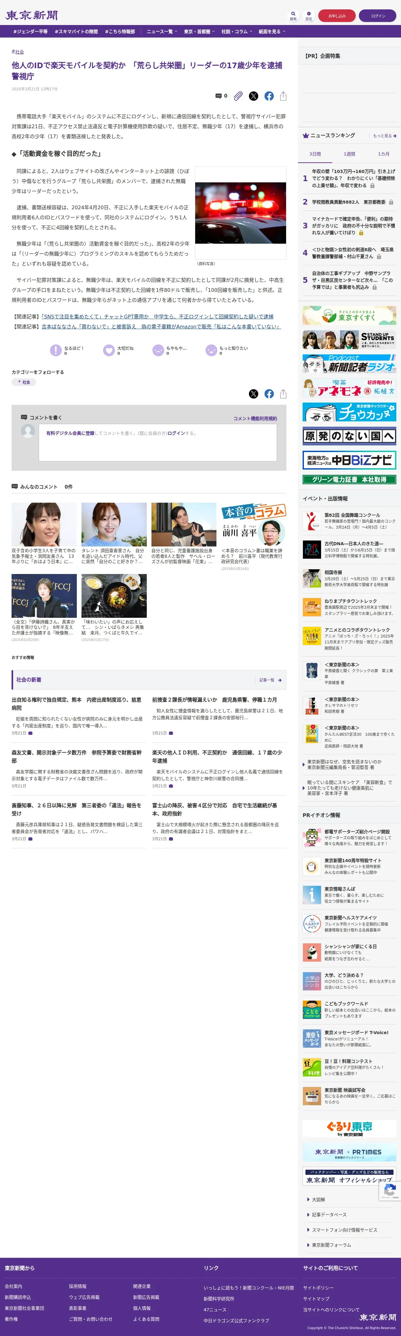Open 記事一覧 link in 社会の新着
Image resolution: width=401 pixels, height=1336 pixels.
[x=270, y=680]
